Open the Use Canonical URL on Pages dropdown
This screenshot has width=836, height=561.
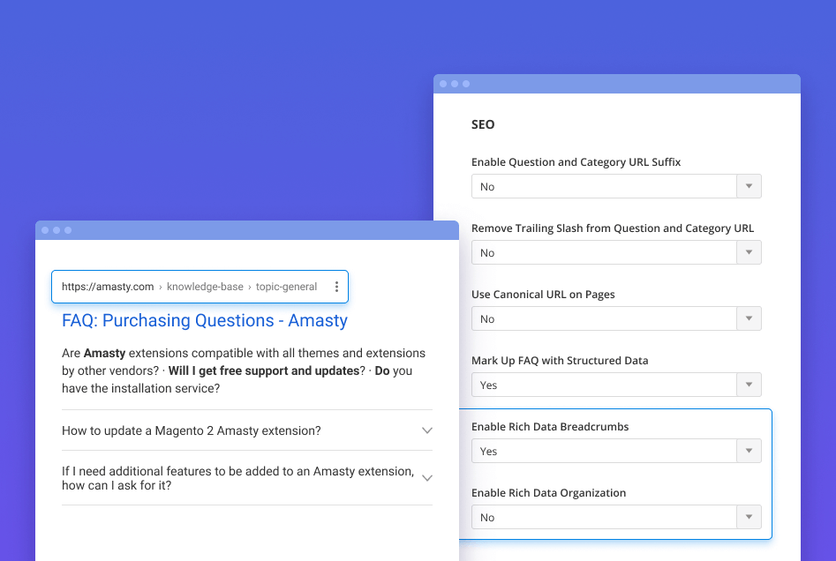pos(605,319)
